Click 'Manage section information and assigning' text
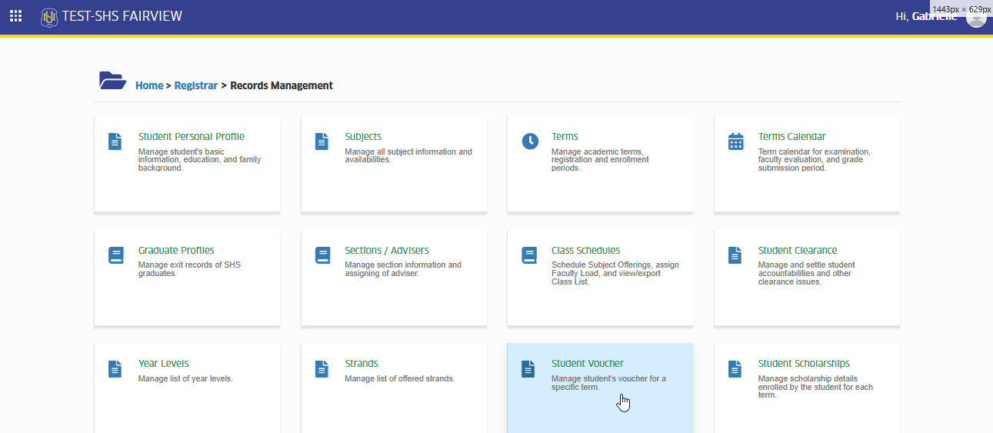 pos(403,269)
